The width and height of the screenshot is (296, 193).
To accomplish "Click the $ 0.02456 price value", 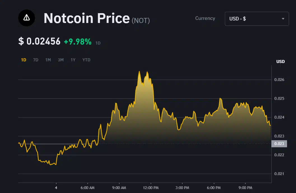I will pyautogui.click(x=39, y=41).
